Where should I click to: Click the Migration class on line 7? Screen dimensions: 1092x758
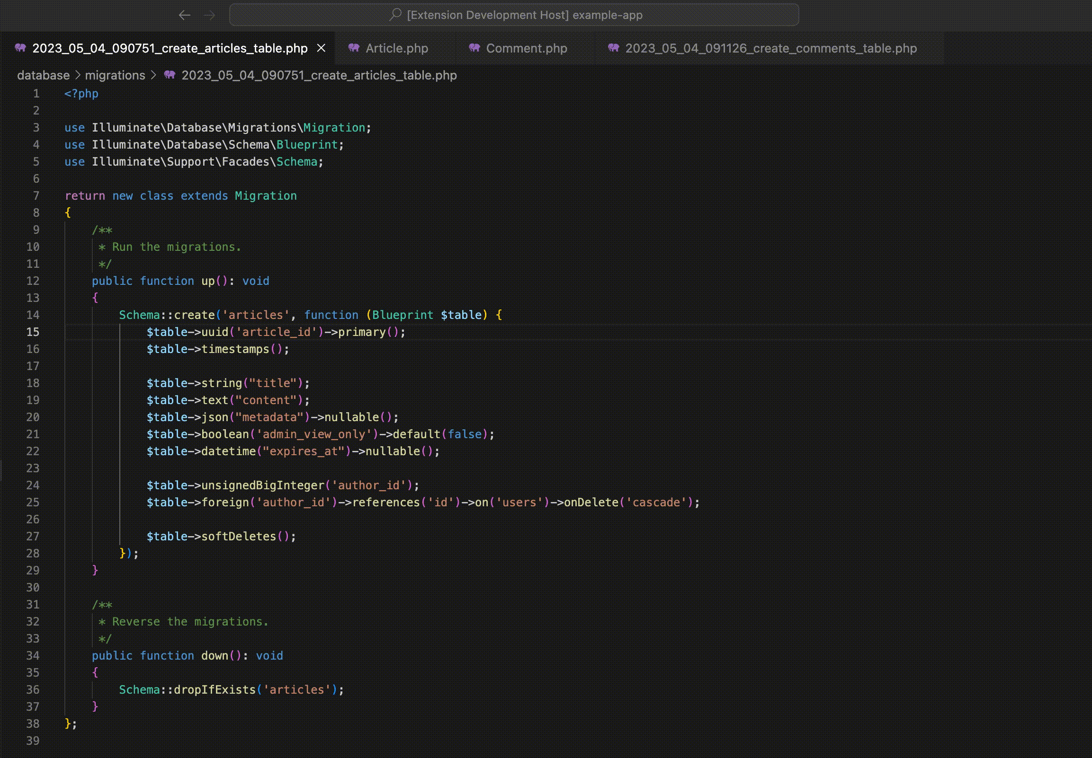click(x=265, y=196)
